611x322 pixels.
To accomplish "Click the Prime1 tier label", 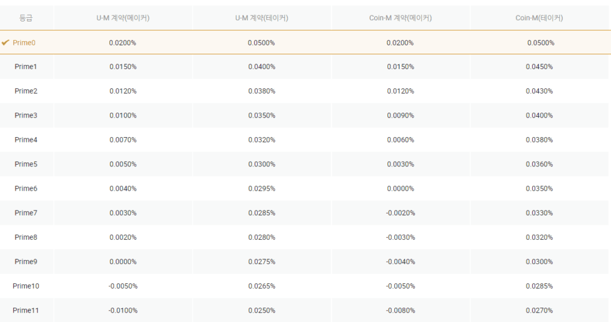I will click(x=26, y=67).
